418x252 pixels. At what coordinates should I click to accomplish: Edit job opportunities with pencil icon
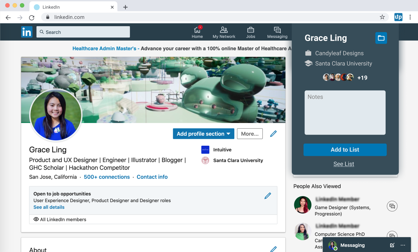tap(268, 196)
